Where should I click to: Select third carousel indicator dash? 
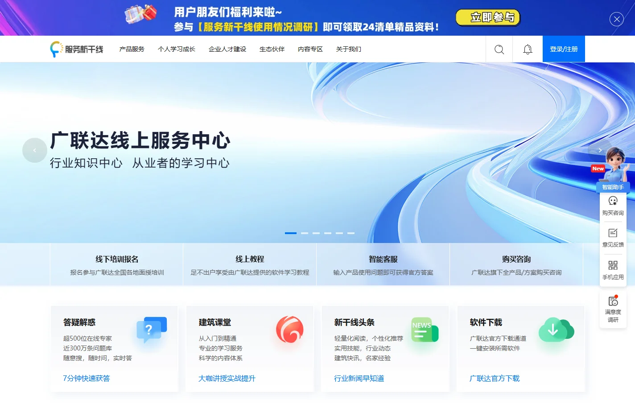[316, 233]
